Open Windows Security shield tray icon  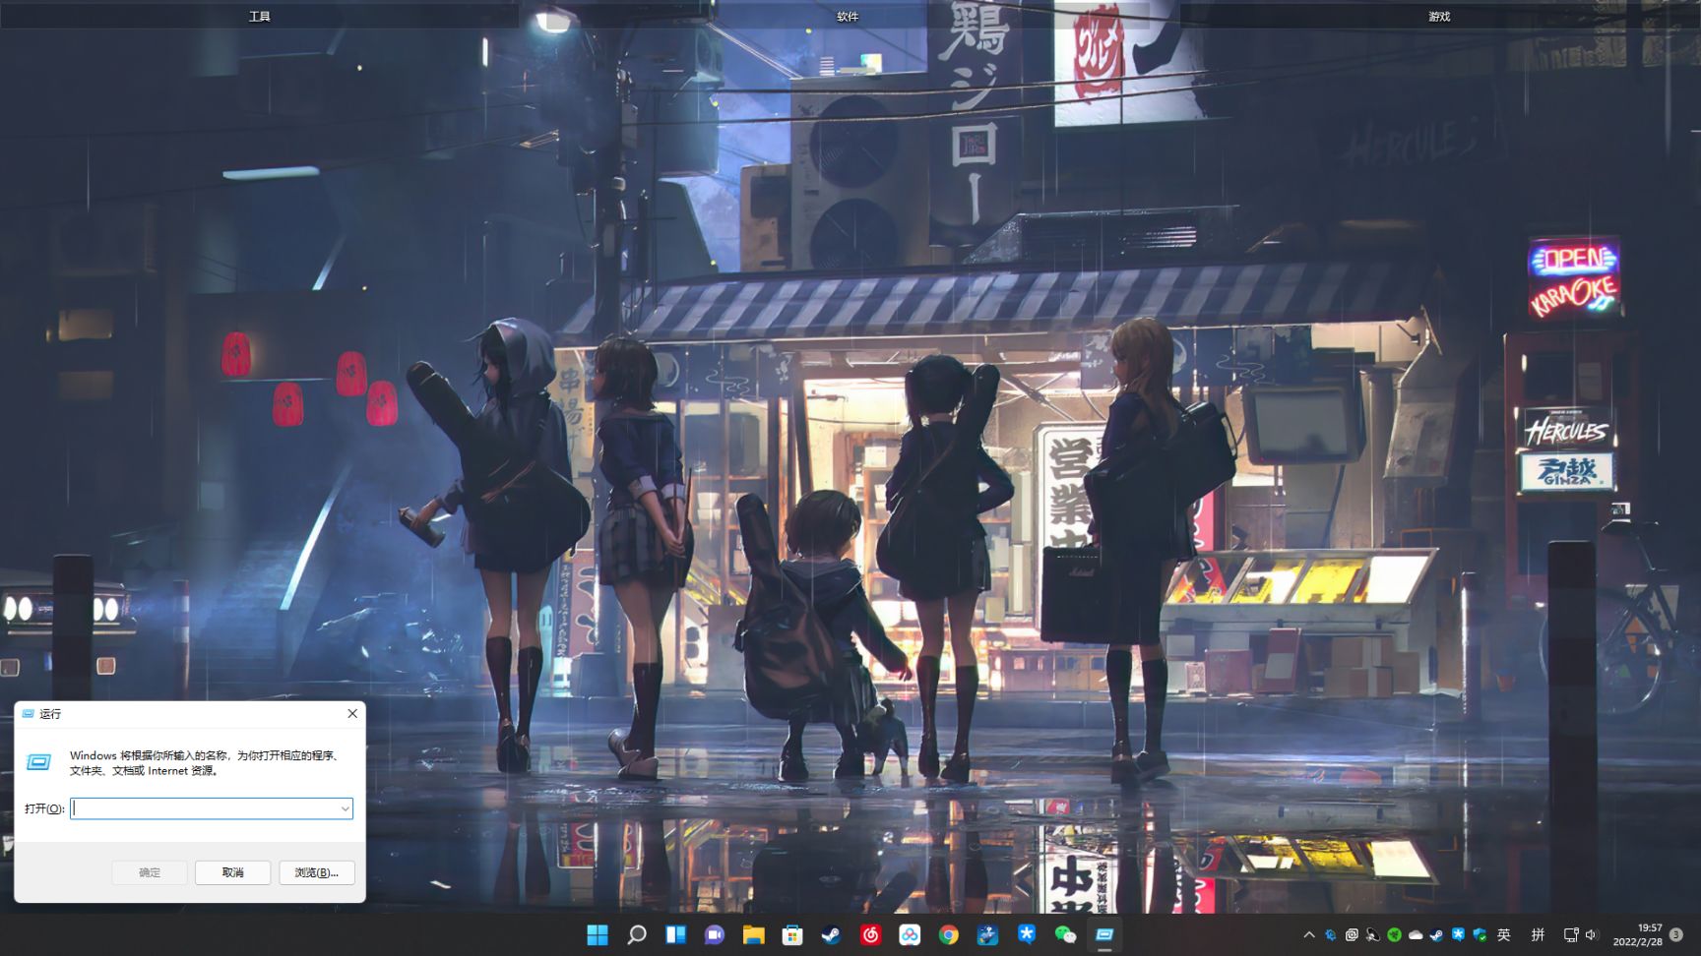(1479, 935)
